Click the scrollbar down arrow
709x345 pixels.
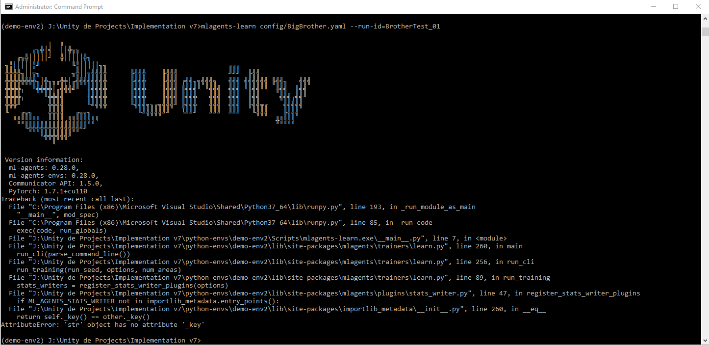tap(705, 340)
